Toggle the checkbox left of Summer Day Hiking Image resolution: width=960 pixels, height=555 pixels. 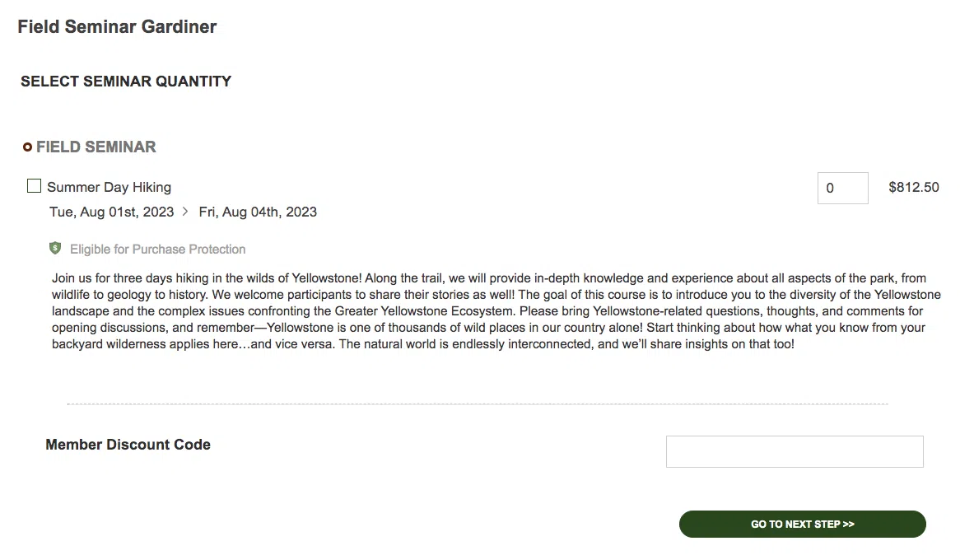point(34,185)
